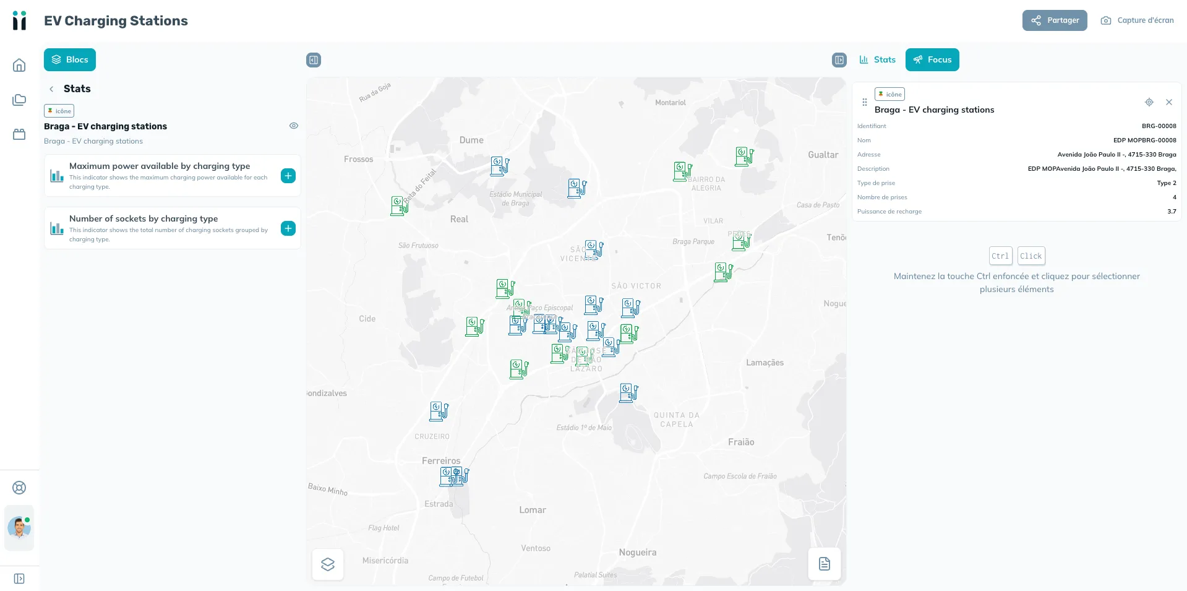Viewport: 1187px width, 591px height.
Task: Toggle visibility of Braga EV charging stations layer
Action: 294,126
